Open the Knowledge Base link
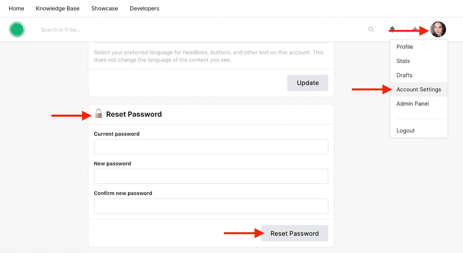The width and height of the screenshot is (463, 253). pyautogui.click(x=58, y=8)
